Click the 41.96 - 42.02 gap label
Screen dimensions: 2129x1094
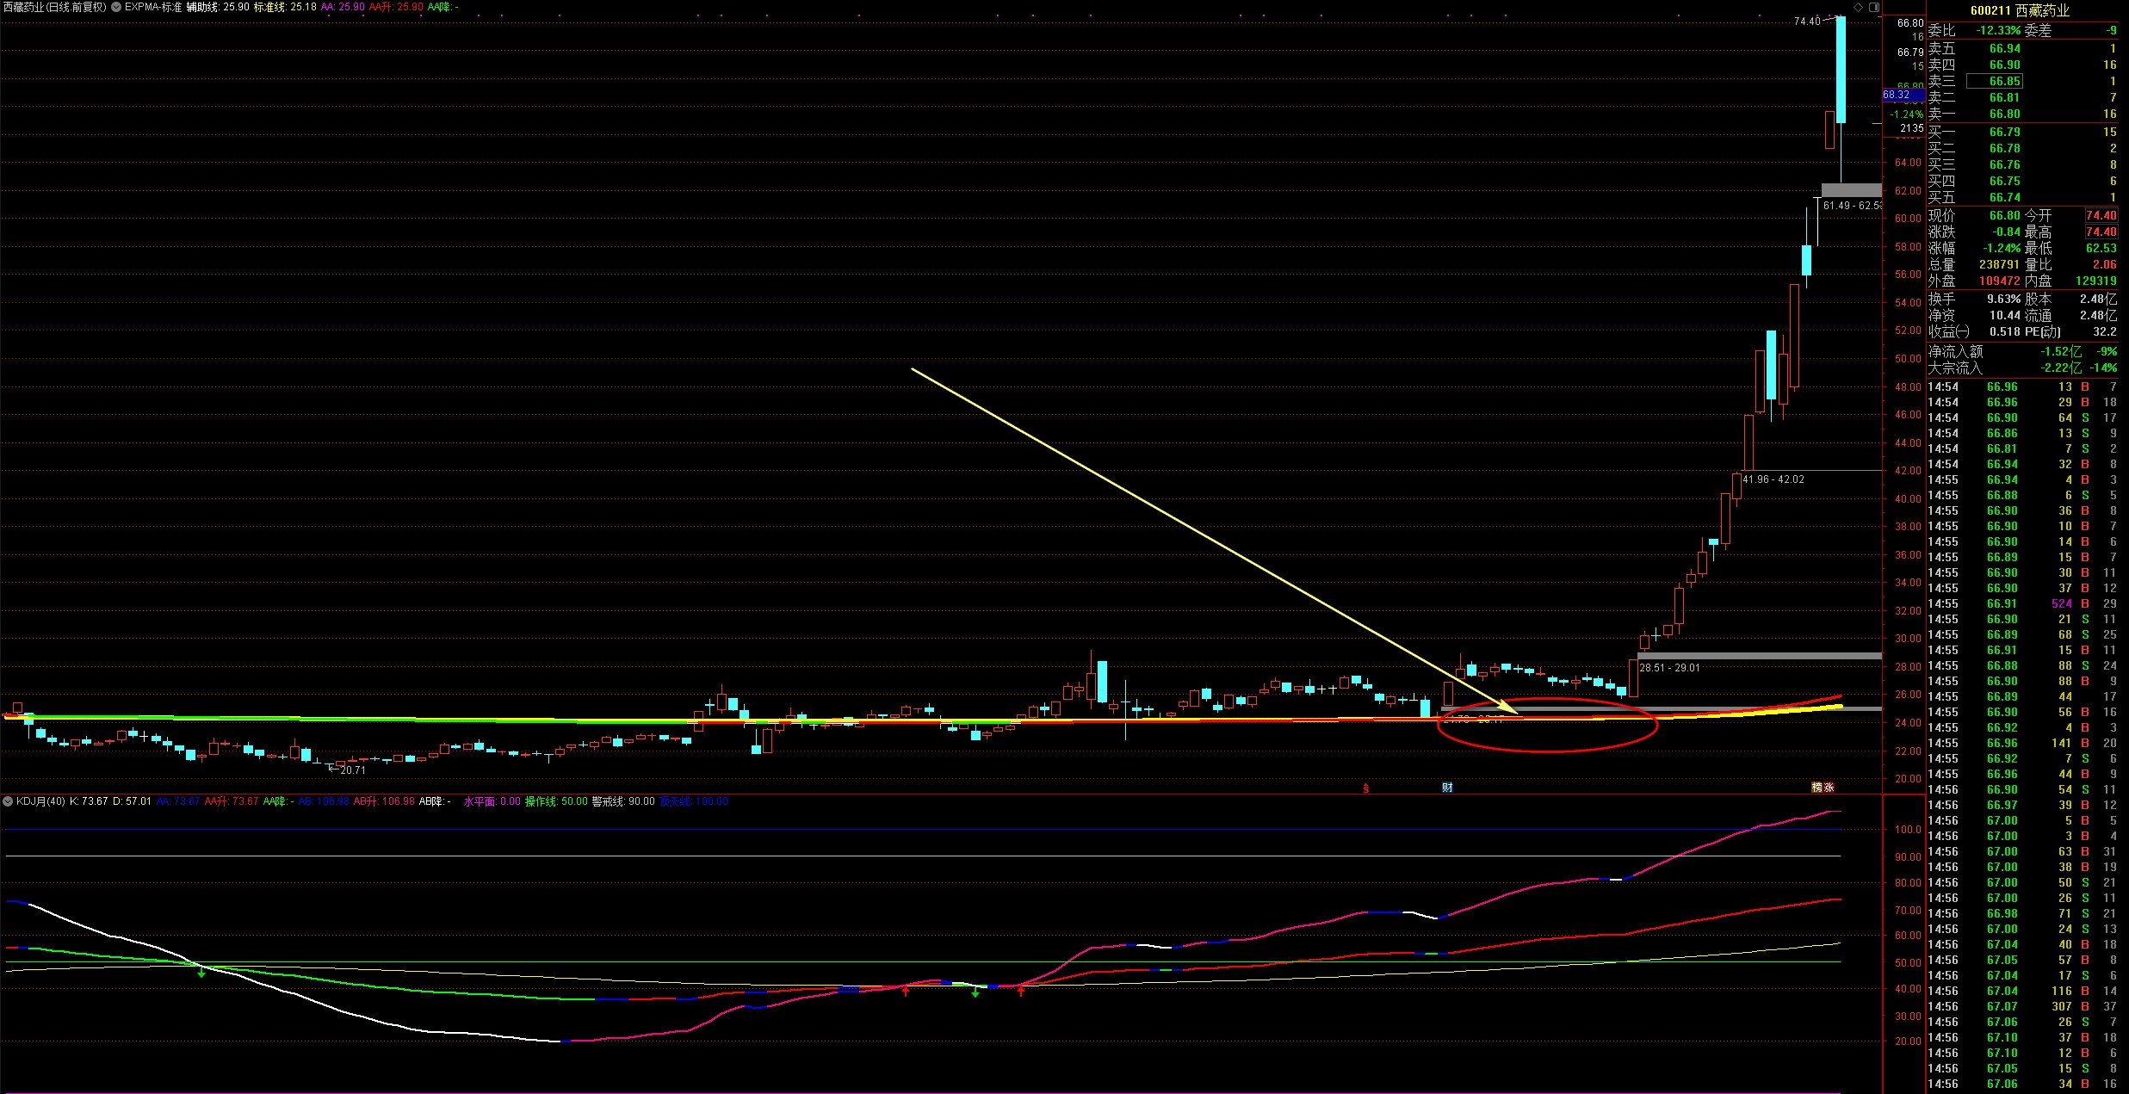tap(1773, 479)
